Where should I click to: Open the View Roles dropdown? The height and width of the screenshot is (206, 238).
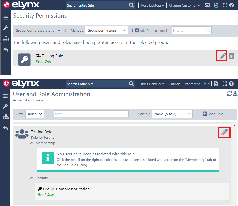coord(35,114)
